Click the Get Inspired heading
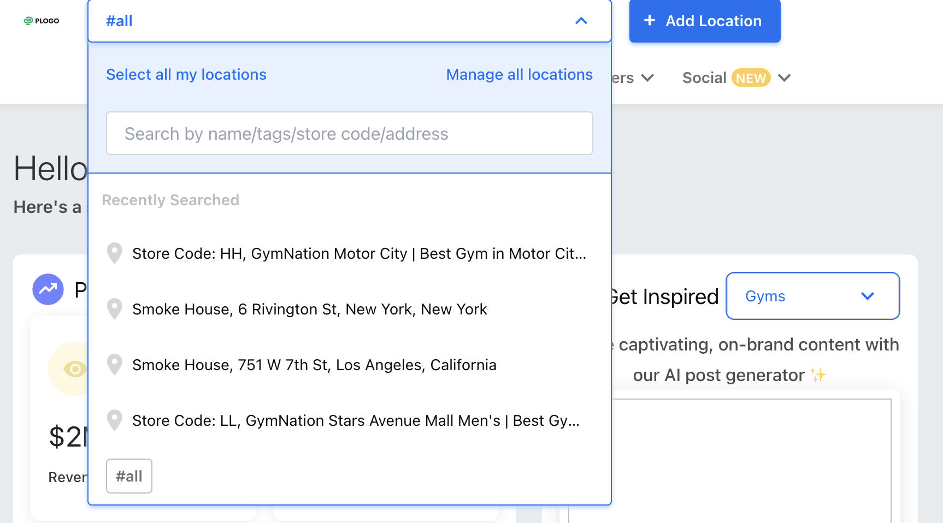Image resolution: width=943 pixels, height=523 pixels. click(x=665, y=296)
